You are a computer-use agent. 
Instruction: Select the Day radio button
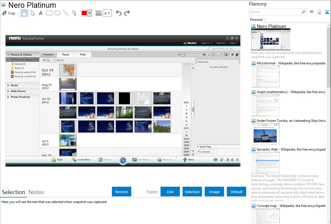coord(44,60)
